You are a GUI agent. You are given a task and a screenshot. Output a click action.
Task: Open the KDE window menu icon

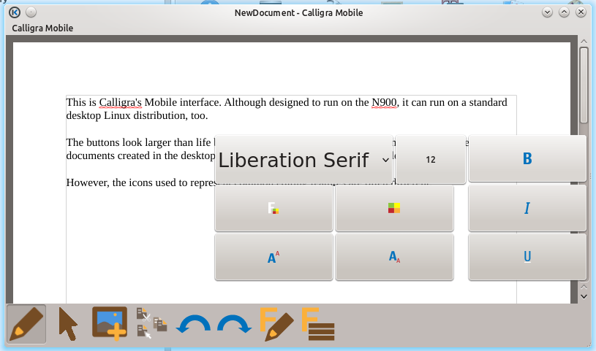coord(13,12)
